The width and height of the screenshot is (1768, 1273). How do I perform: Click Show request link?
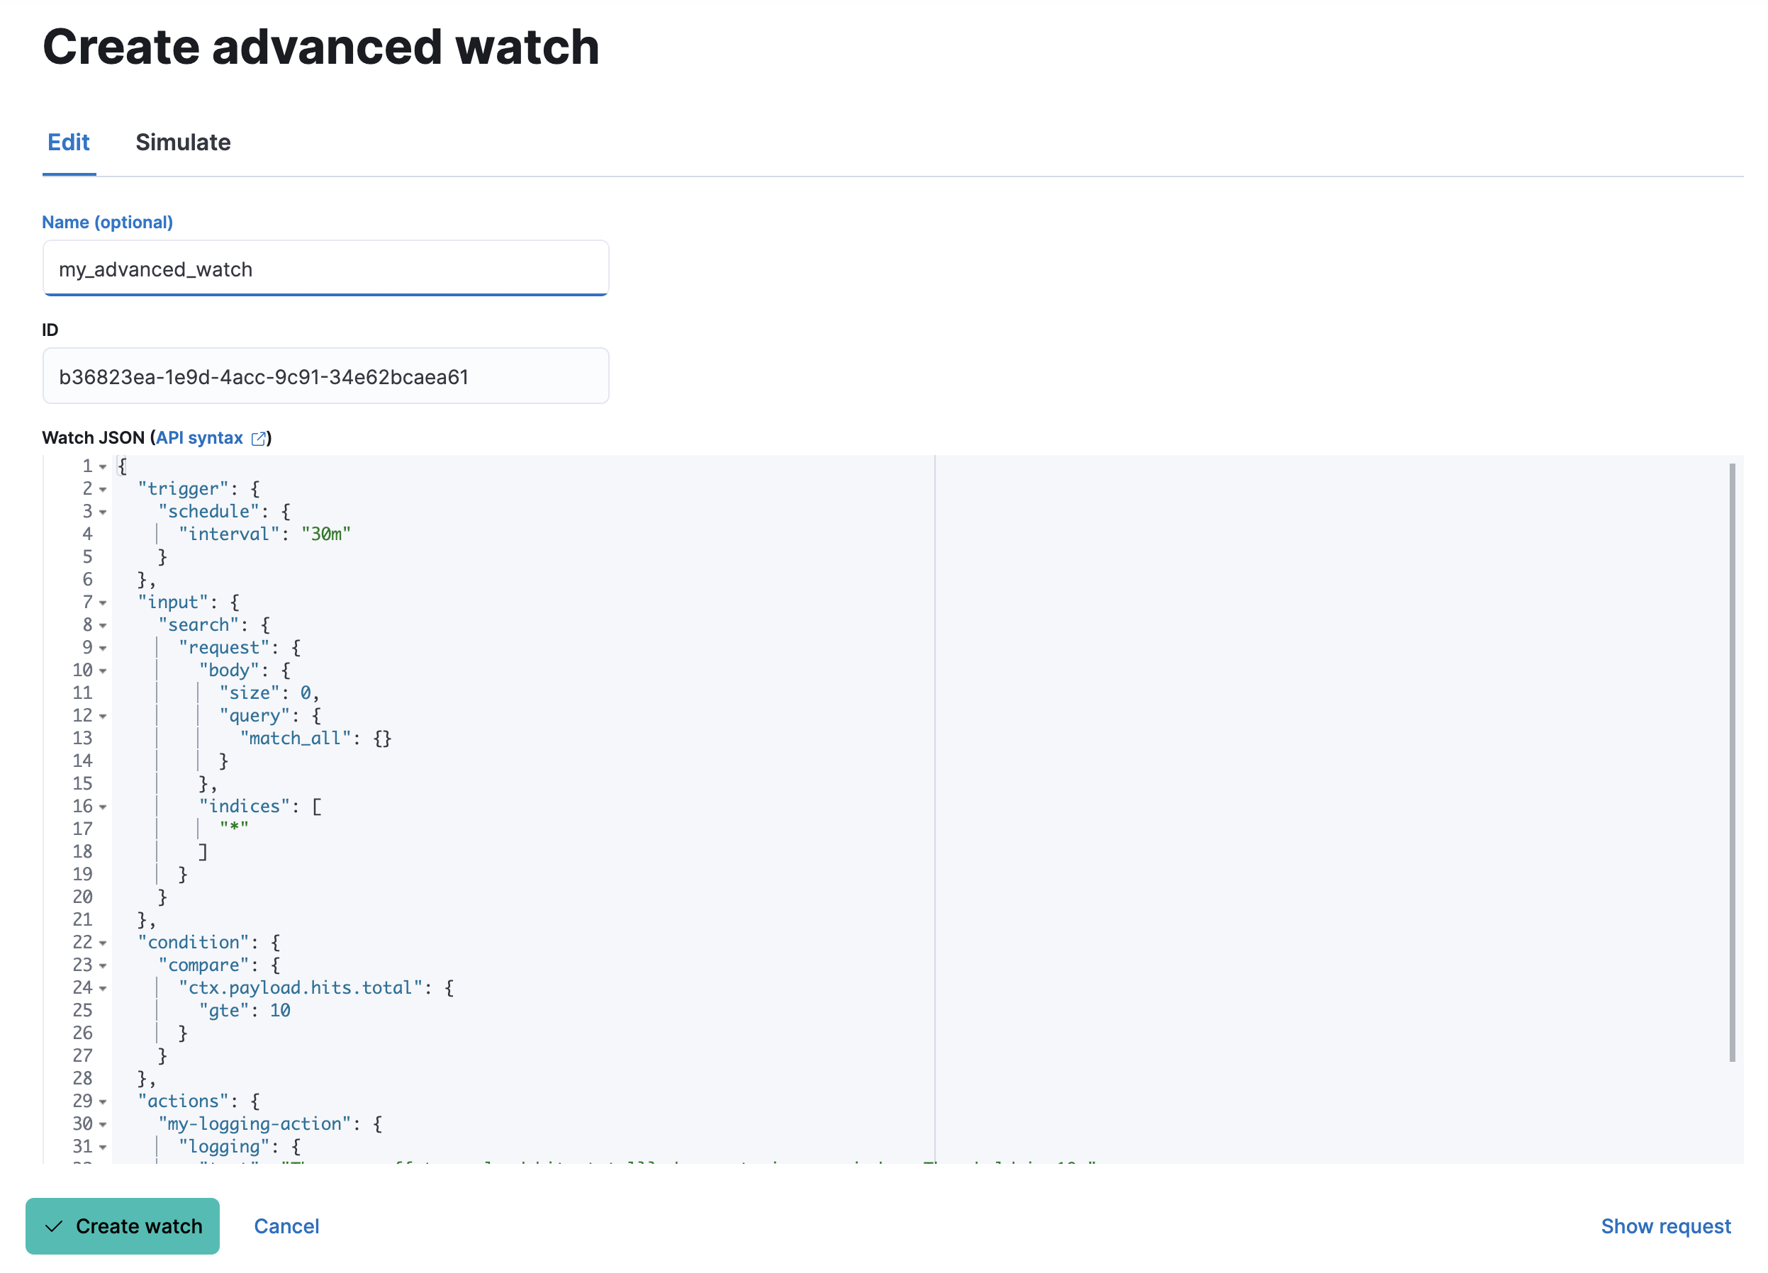[x=1667, y=1225]
